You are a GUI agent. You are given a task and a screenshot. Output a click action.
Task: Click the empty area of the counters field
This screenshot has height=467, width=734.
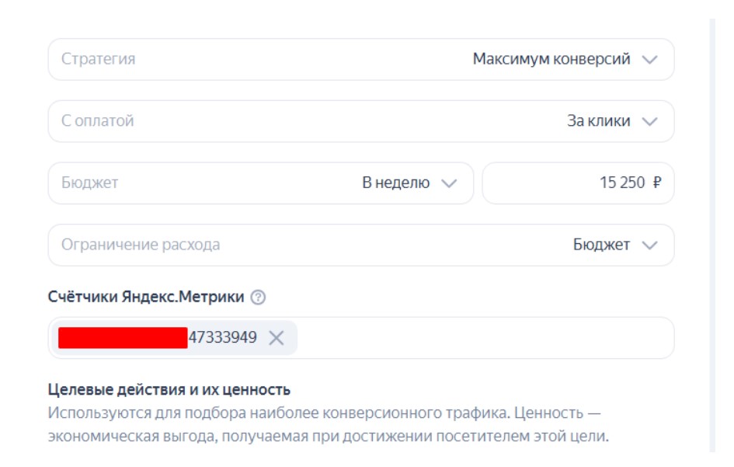(482, 338)
